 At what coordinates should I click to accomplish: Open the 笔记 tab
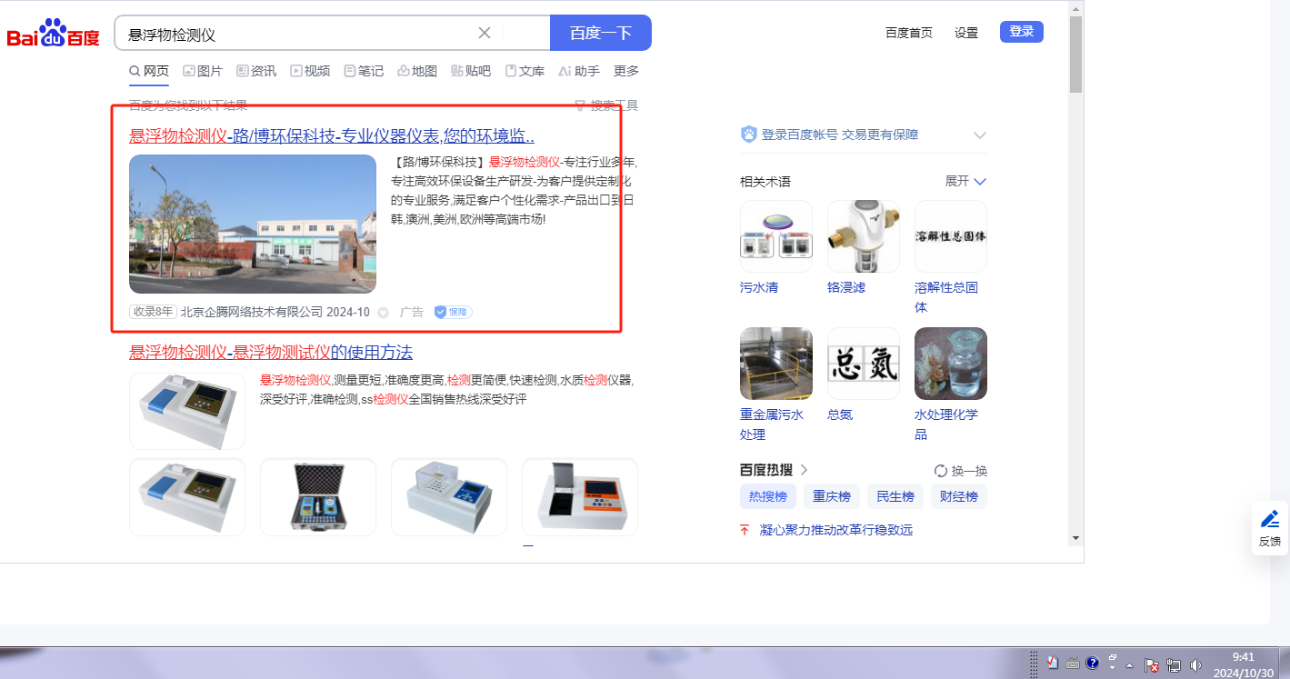[x=364, y=71]
